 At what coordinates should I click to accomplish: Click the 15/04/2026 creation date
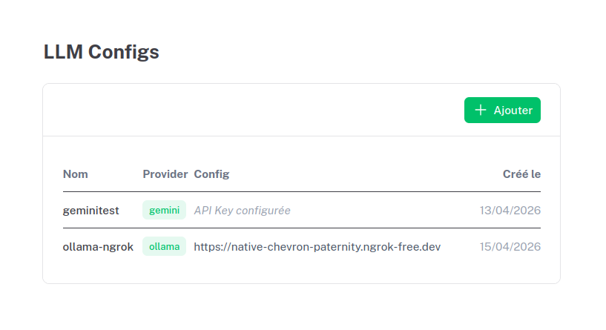pyautogui.click(x=510, y=246)
